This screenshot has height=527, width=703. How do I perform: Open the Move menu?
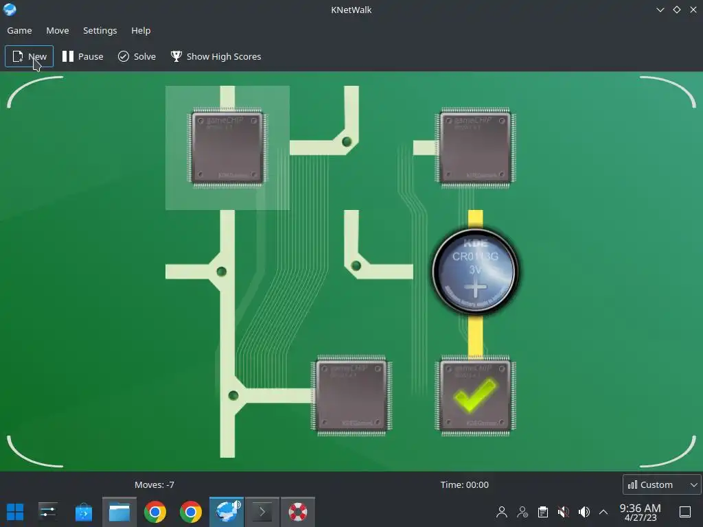point(58,30)
